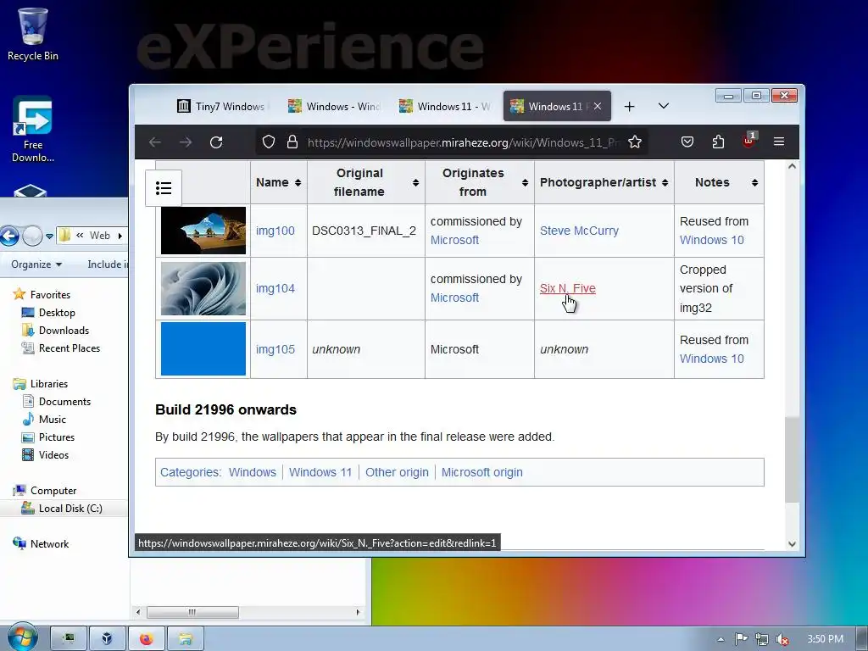Reload the page in Firefox

coord(216,142)
